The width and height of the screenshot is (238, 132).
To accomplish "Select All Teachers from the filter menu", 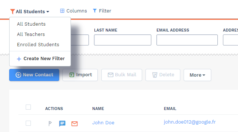I will click(x=31, y=34).
